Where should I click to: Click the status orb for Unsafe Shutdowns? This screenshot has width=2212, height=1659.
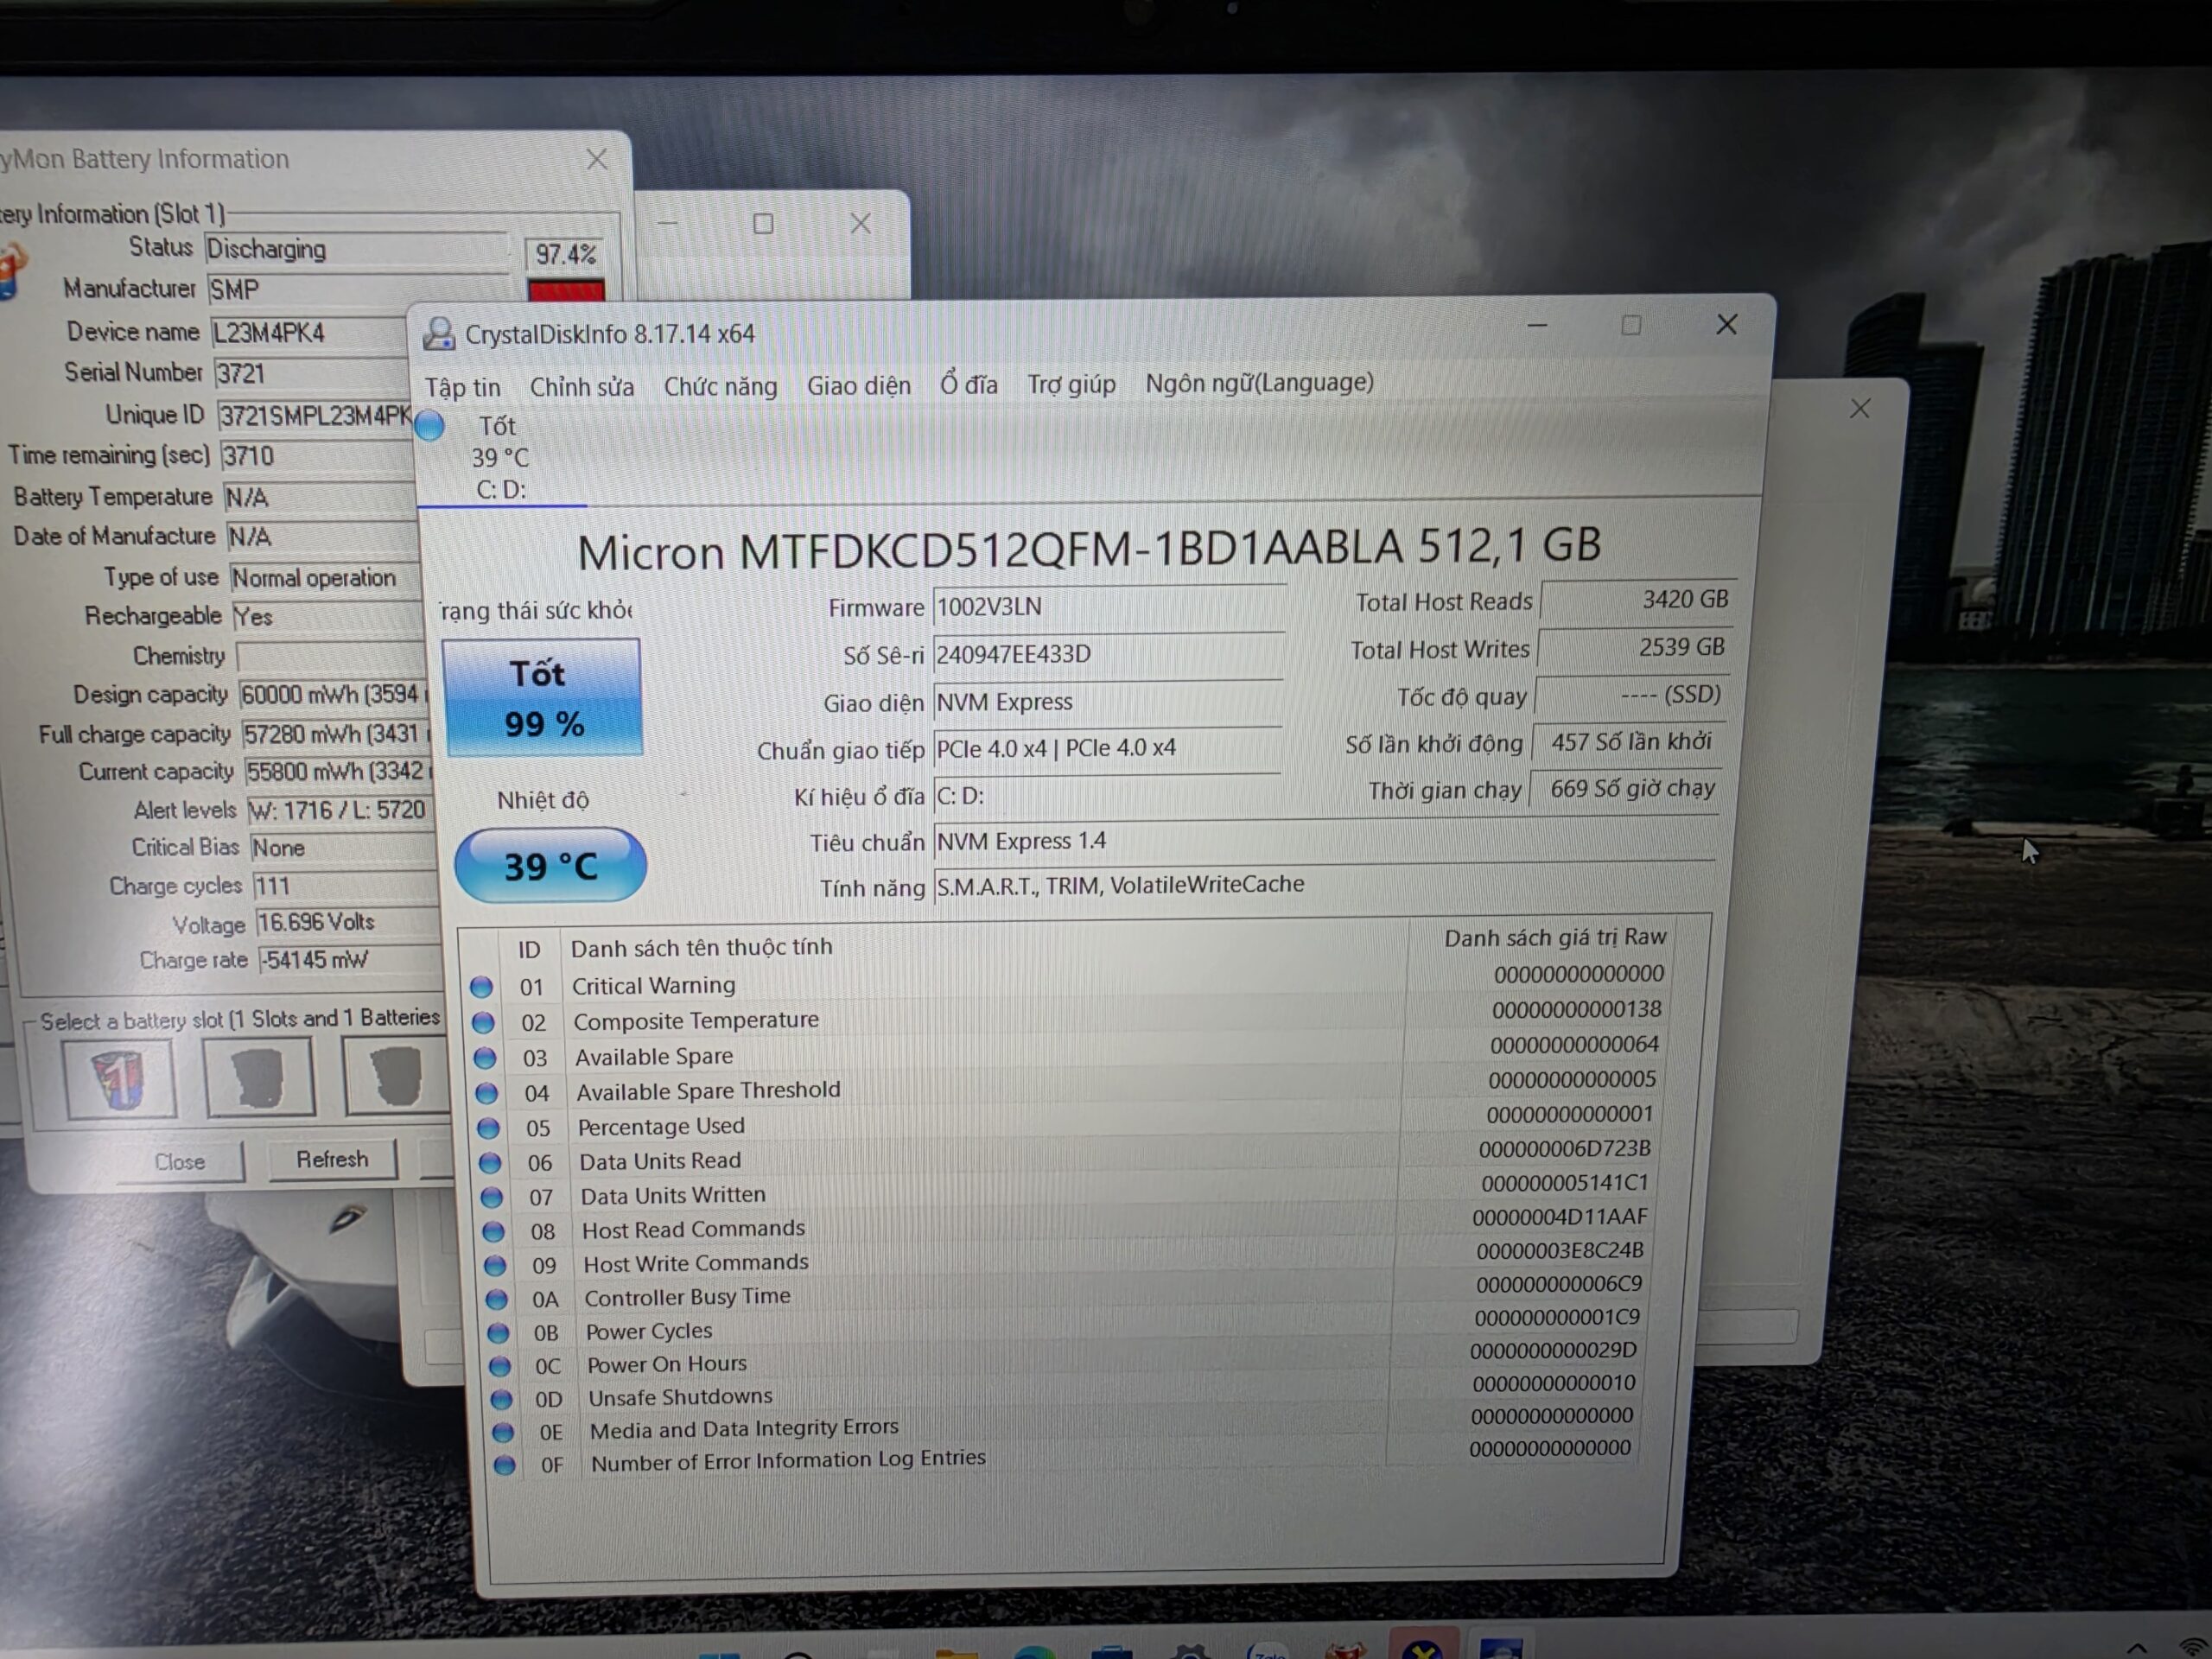501,1399
